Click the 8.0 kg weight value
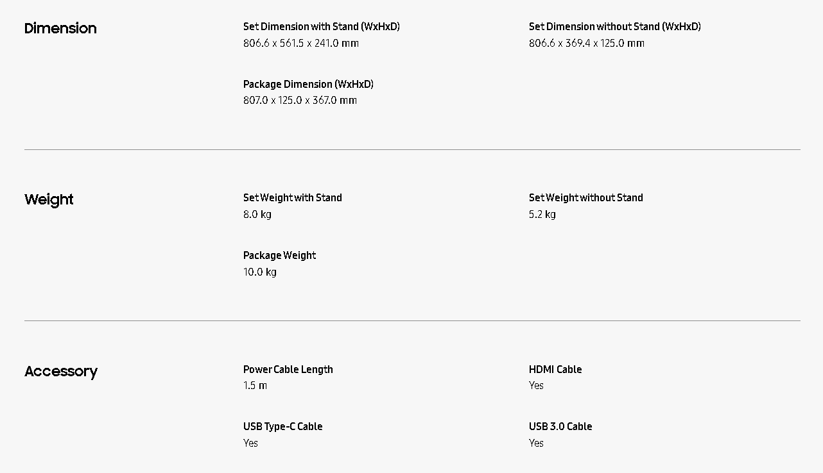This screenshot has width=823, height=473. pyautogui.click(x=257, y=214)
